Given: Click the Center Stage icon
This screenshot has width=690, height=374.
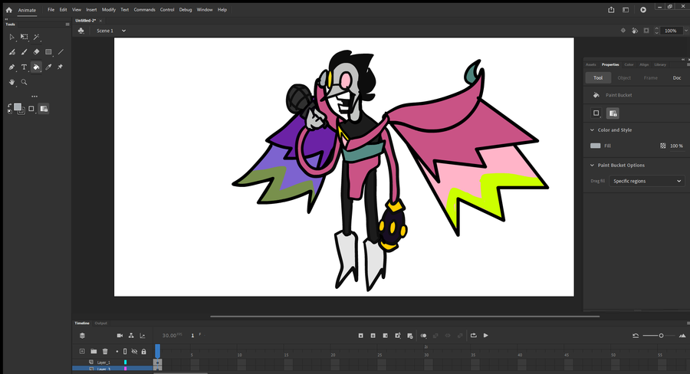Looking at the screenshot, I should tap(623, 31).
